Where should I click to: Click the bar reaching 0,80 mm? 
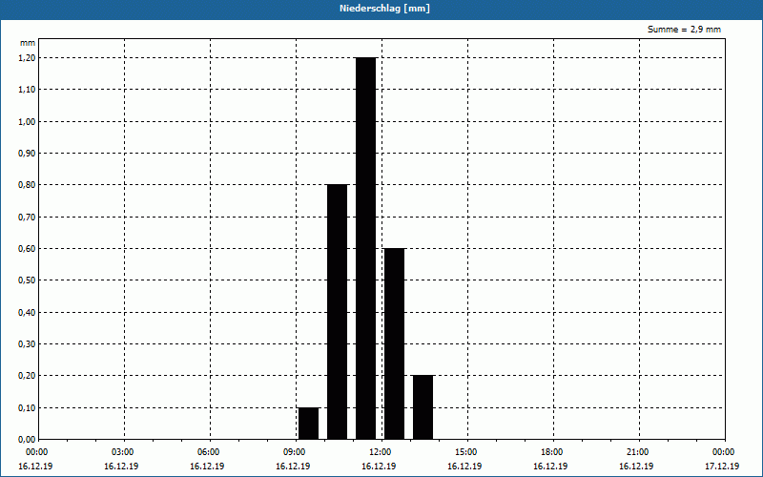[x=338, y=312]
